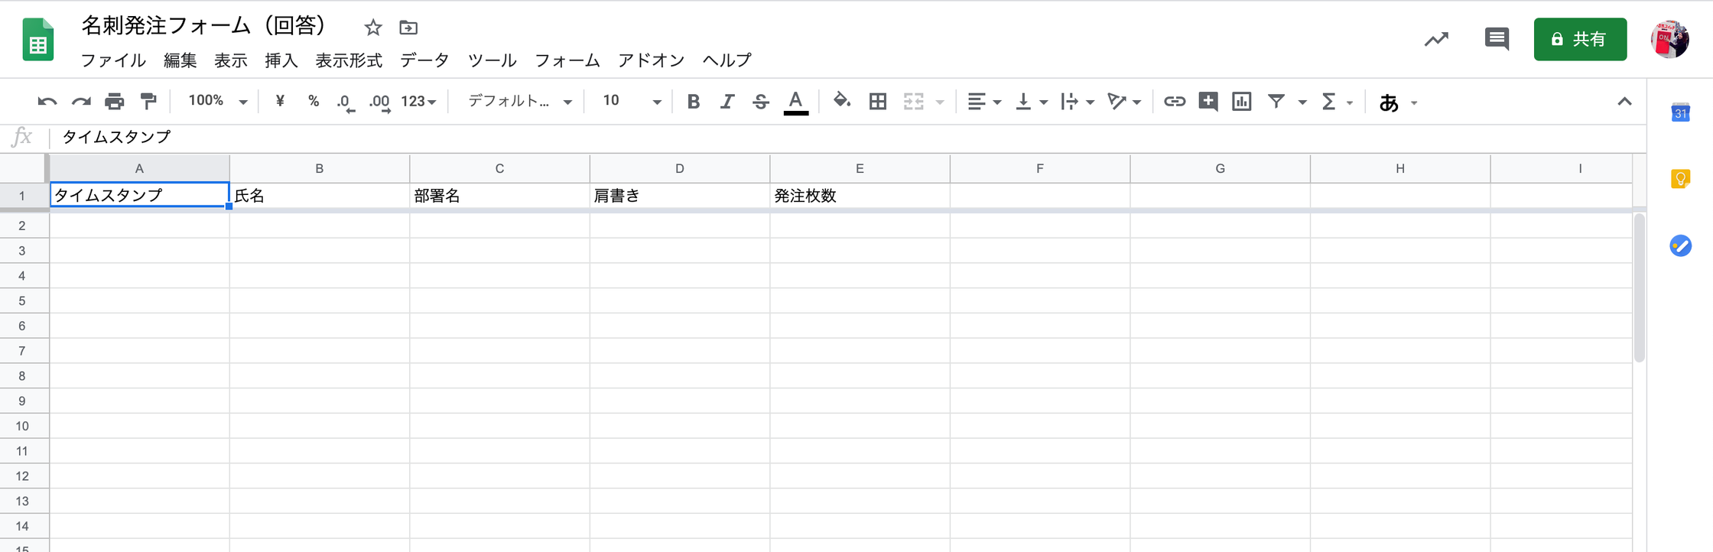Open the font デフォルト dropdown

520,101
